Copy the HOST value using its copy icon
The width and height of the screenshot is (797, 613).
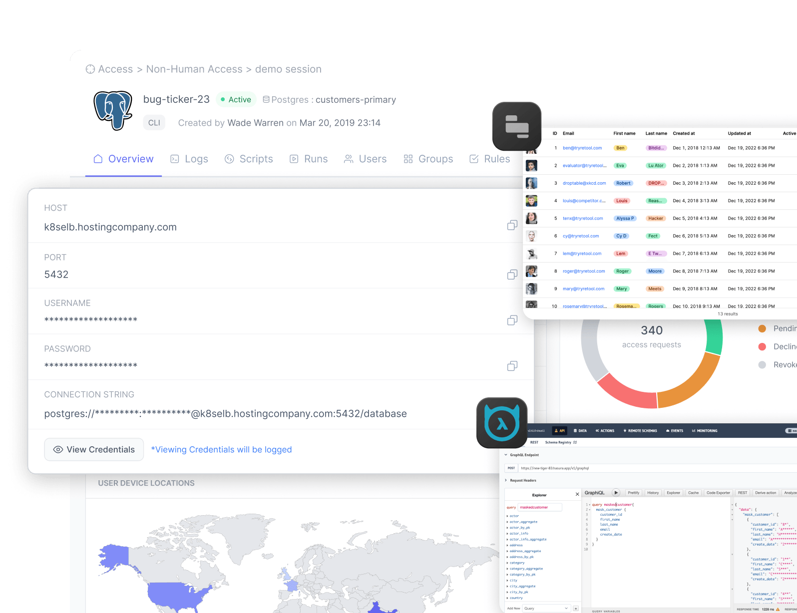point(512,226)
